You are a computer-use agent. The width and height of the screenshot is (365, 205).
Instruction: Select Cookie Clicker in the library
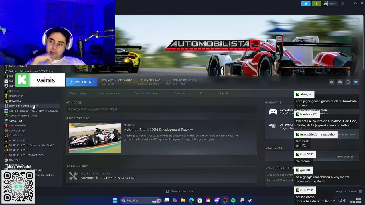(17, 130)
